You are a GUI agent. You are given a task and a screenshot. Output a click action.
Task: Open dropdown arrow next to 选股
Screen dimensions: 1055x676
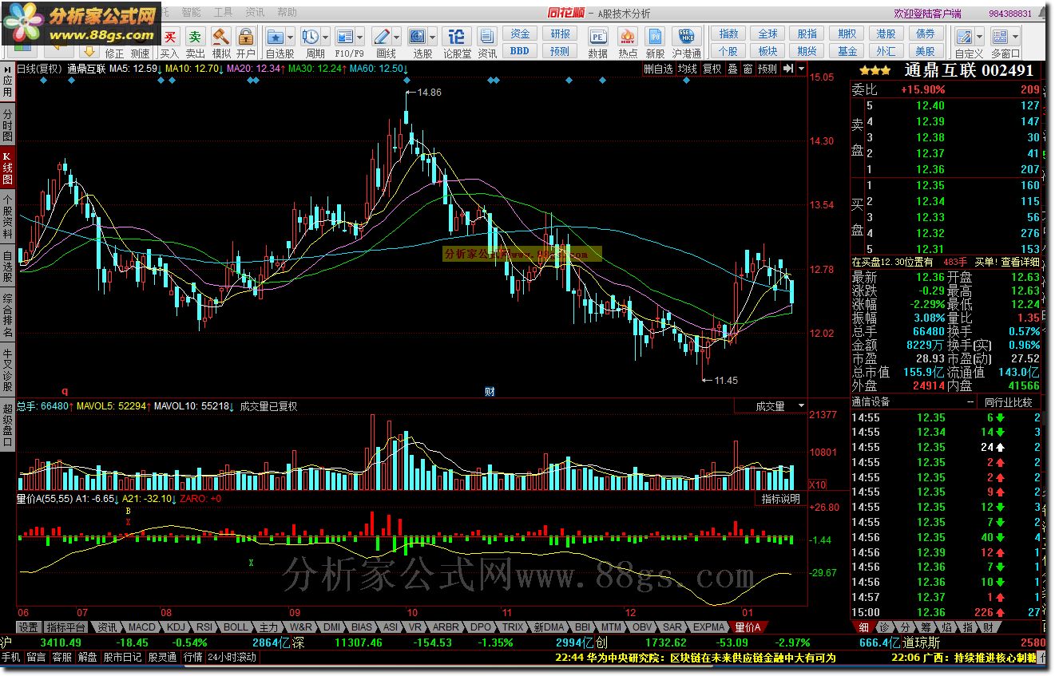click(433, 37)
